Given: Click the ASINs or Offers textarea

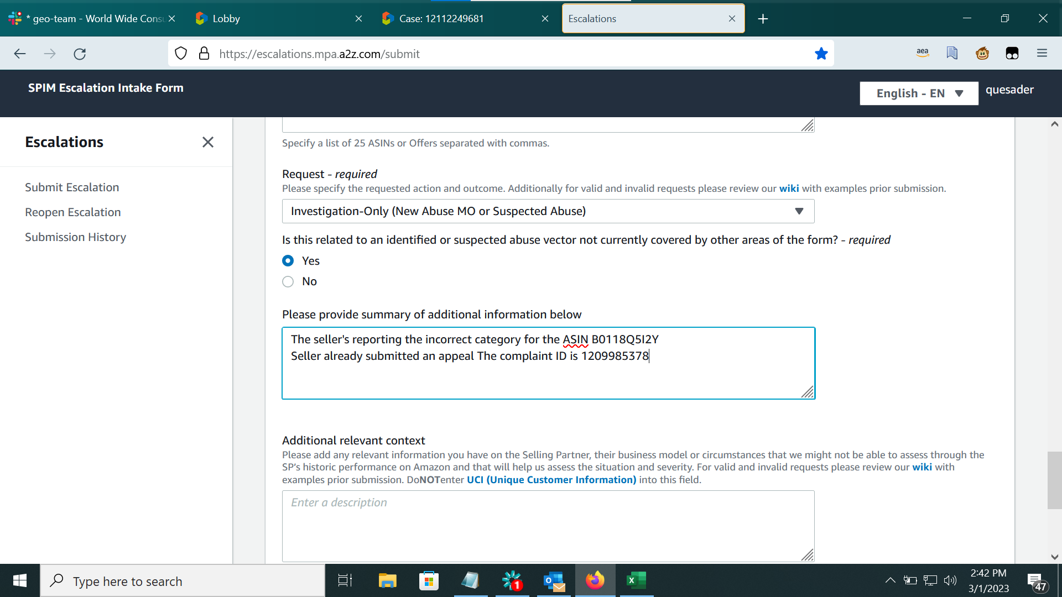Looking at the screenshot, I should pos(548,124).
